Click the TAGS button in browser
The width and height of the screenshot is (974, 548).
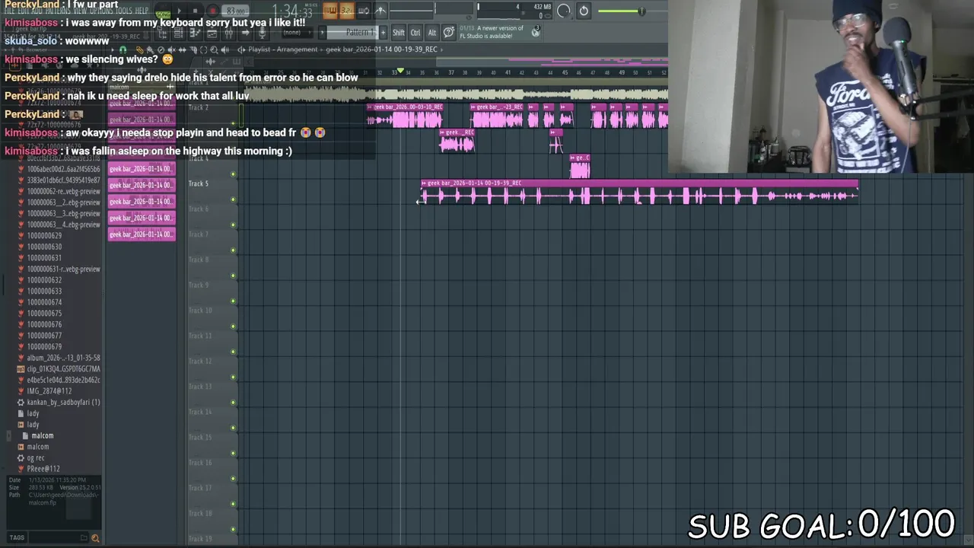click(x=17, y=537)
